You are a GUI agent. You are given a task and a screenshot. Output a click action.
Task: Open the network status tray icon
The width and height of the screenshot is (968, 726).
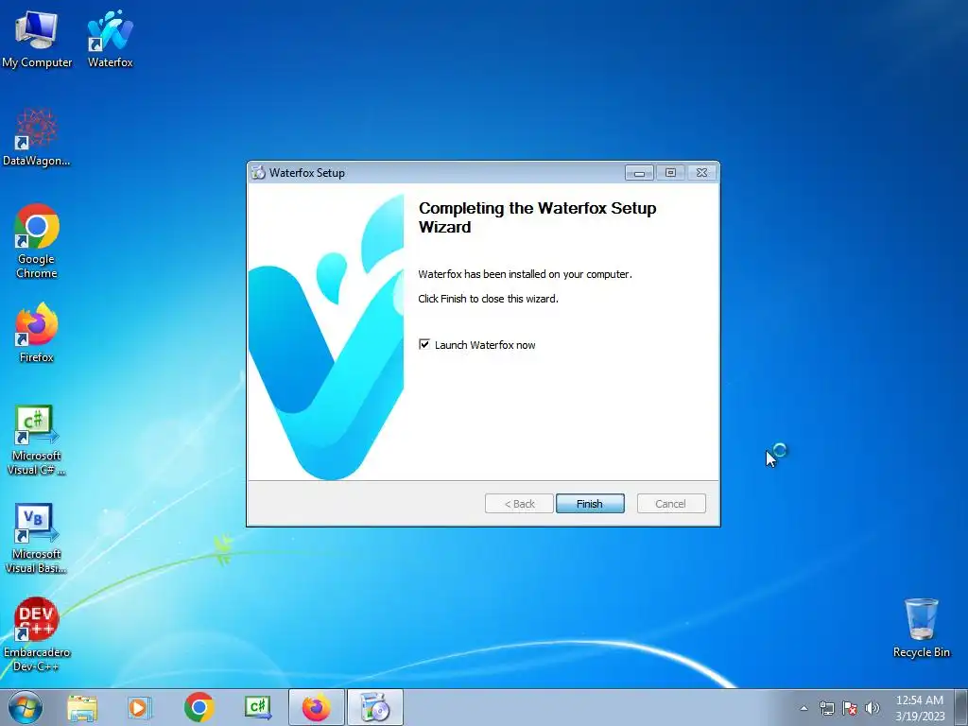click(826, 708)
